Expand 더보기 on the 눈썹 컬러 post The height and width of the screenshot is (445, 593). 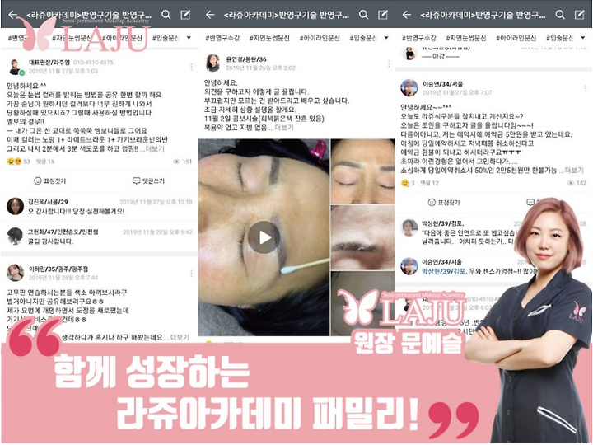154,148
